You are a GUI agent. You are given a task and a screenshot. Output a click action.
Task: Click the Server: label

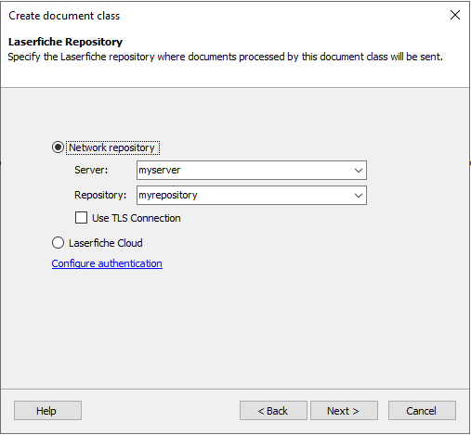point(91,170)
